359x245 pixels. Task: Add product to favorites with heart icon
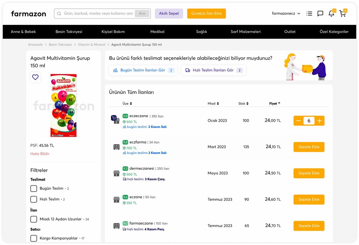point(35,77)
